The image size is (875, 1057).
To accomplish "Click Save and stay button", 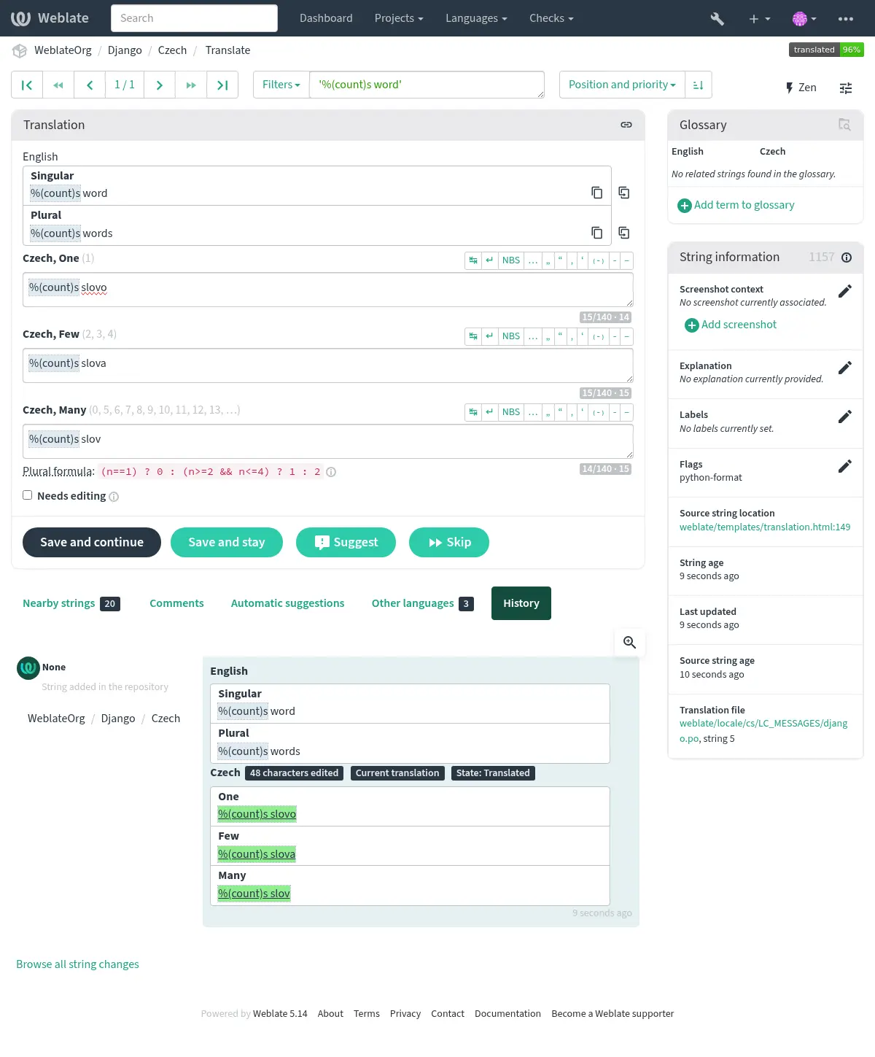I will [x=227, y=542].
